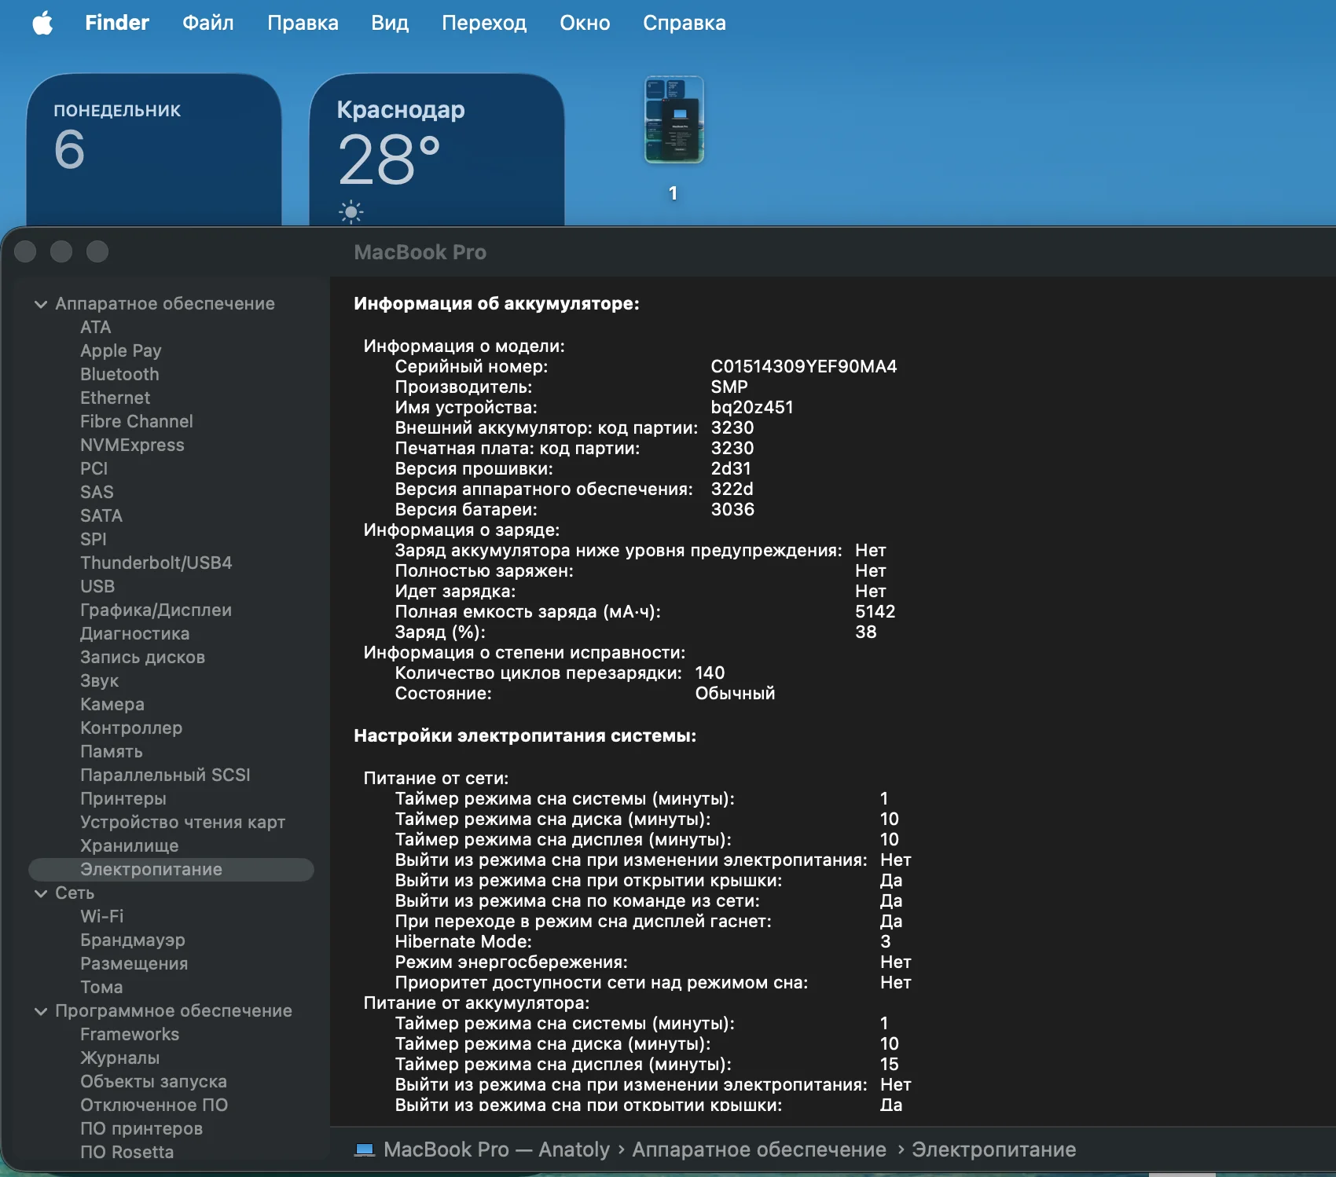The height and width of the screenshot is (1177, 1336).
Task: Select NVMExpress in the sidebar
Action: pos(132,445)
